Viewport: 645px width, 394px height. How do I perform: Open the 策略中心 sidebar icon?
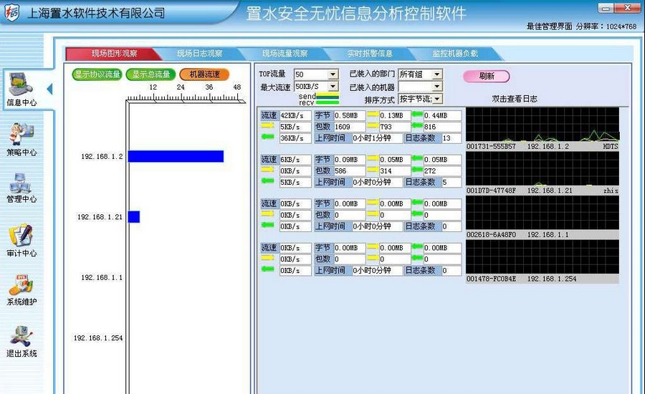pos(21,139)
